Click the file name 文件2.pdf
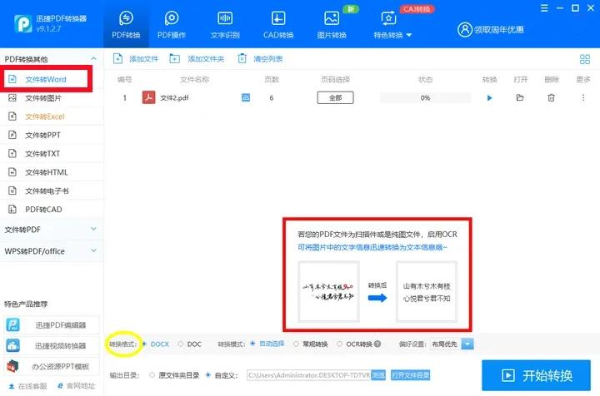This screenshot has width=600, height=396. click(174, 98)
